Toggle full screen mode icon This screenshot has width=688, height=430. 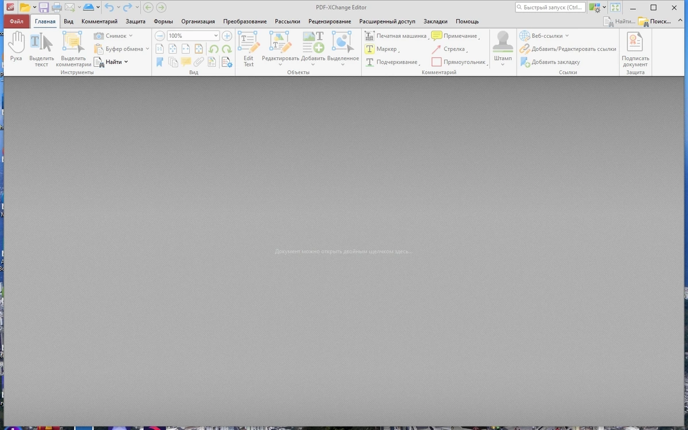tap(615, 7)
